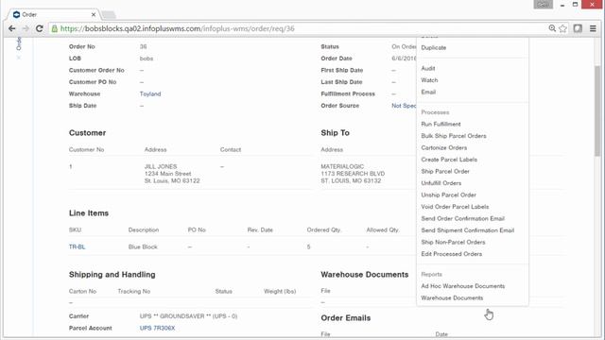Open the TR-BL SKU link
This screenshot has height=340, width=605.
pos(77,246)
